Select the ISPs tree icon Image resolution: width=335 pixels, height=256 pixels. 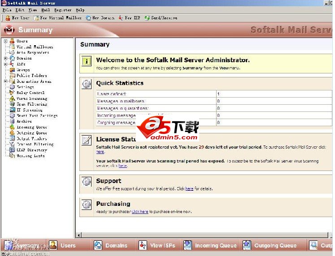coord(12,64)
